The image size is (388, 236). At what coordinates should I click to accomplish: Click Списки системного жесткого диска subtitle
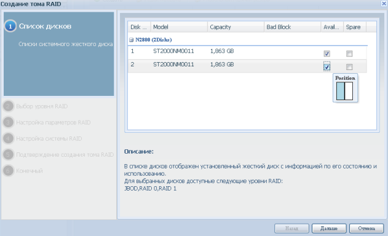(66, 44)
